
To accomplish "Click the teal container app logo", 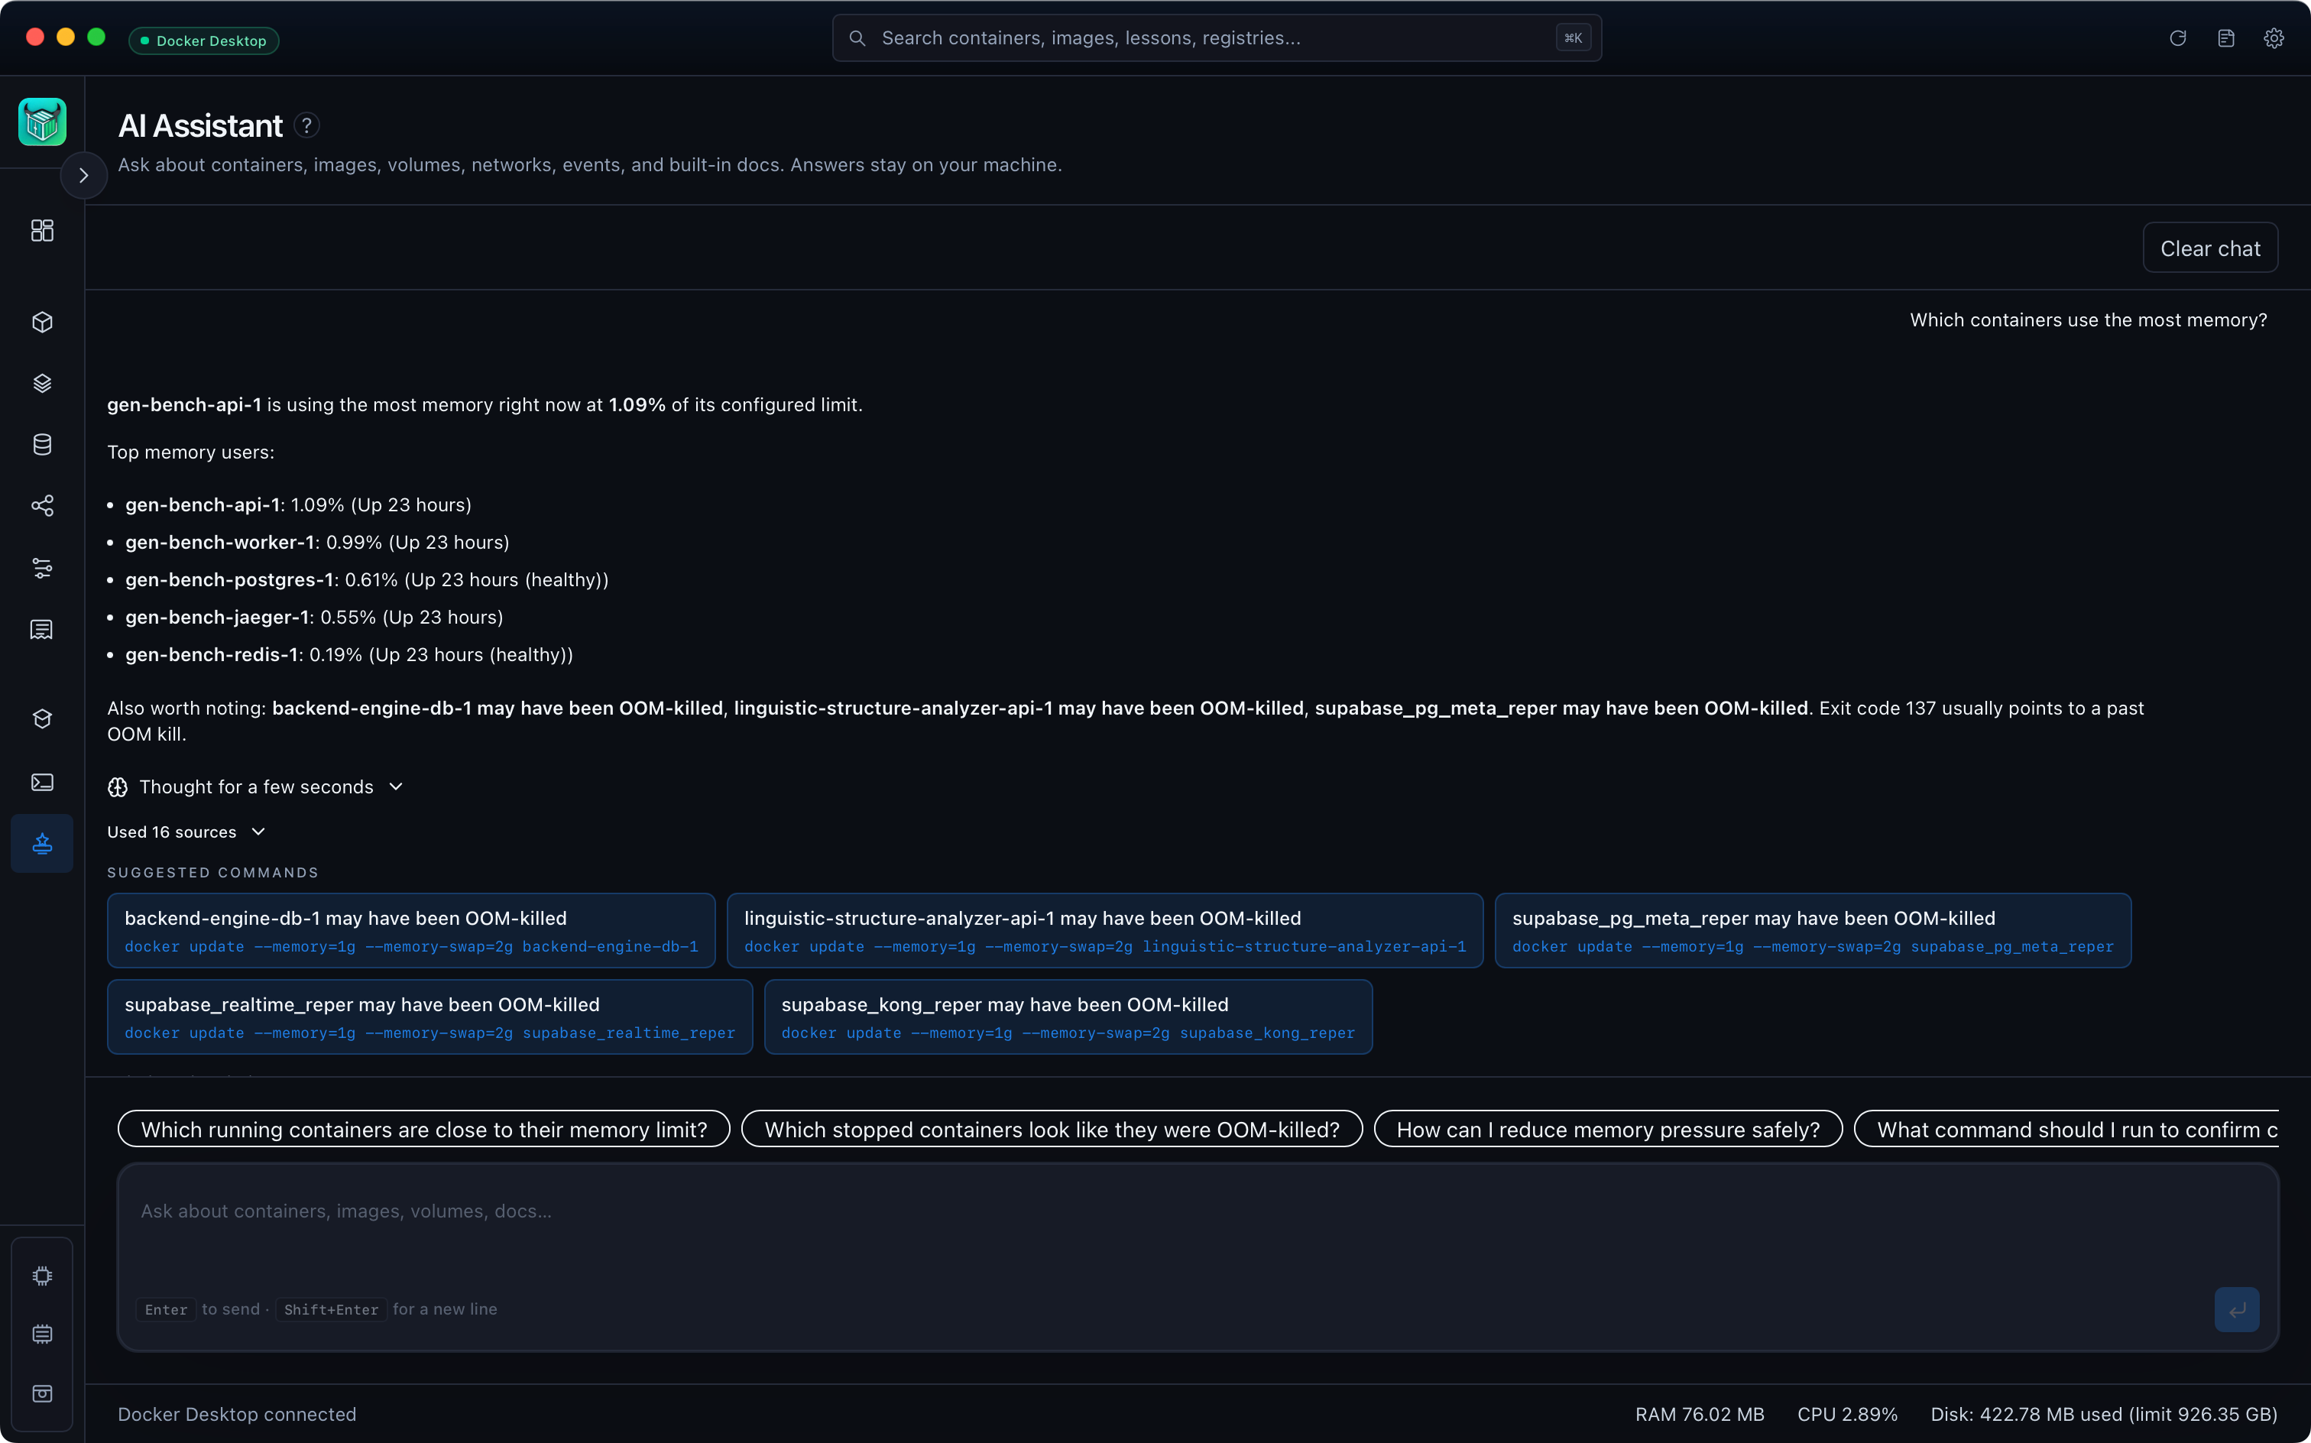I will click(42, 122).
